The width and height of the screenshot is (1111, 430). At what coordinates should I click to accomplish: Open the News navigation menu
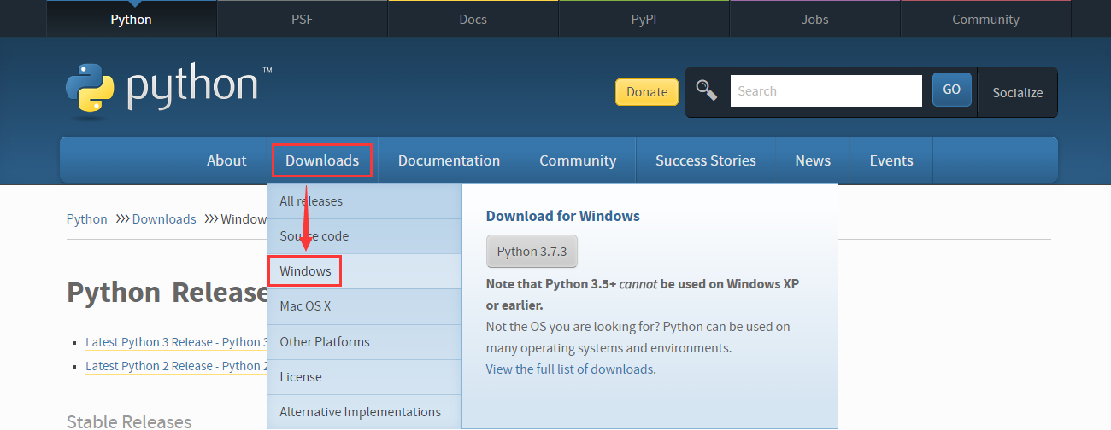click(813, 160)
